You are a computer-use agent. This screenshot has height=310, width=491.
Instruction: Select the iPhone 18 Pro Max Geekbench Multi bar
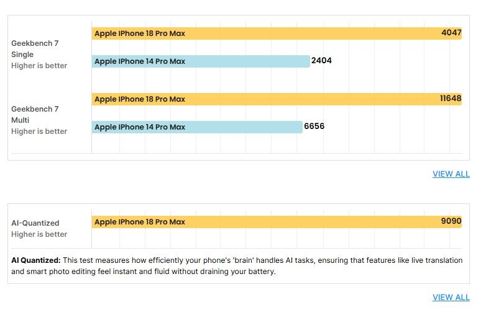coord(277,99)
